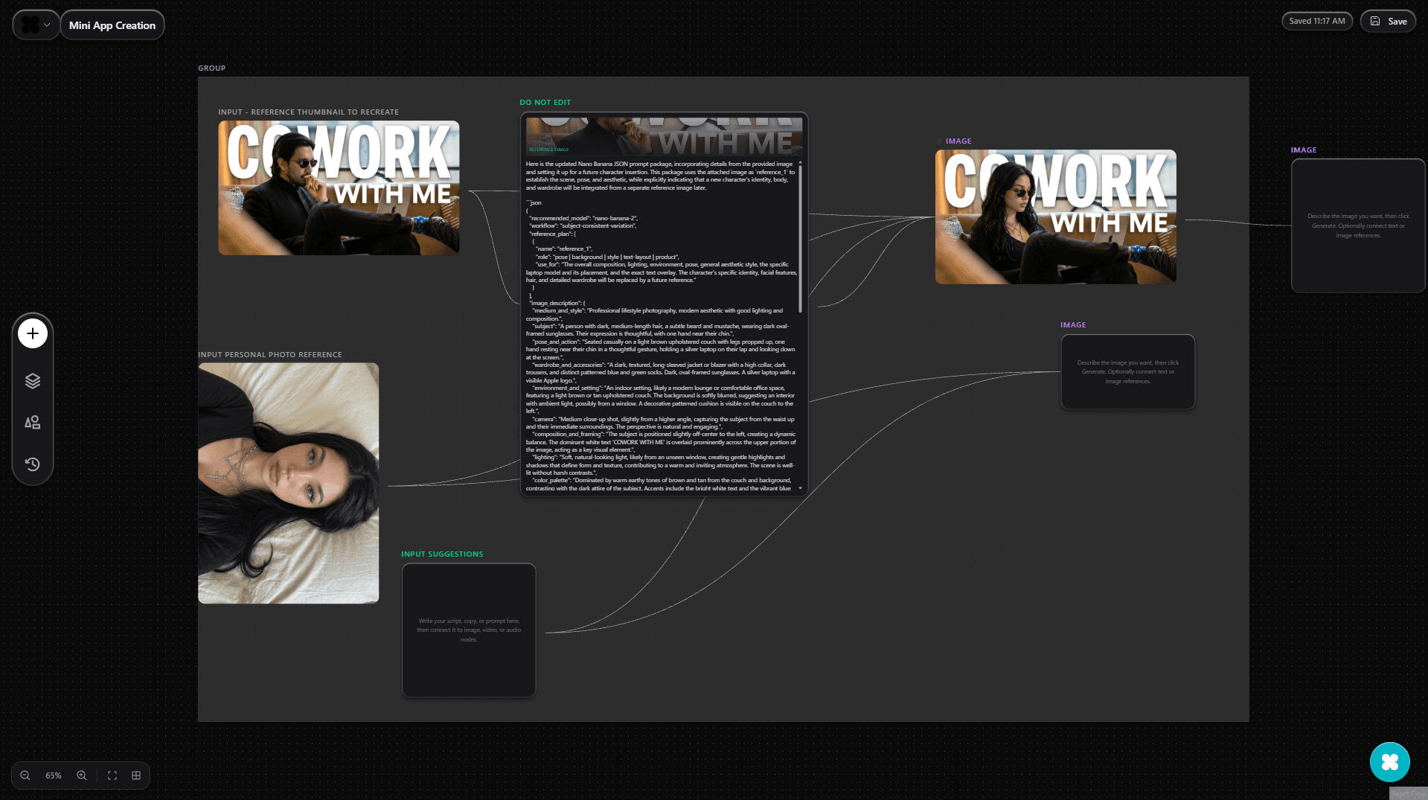Select the personal photo reference image
1428x800 pixels.
click(288, 482)
